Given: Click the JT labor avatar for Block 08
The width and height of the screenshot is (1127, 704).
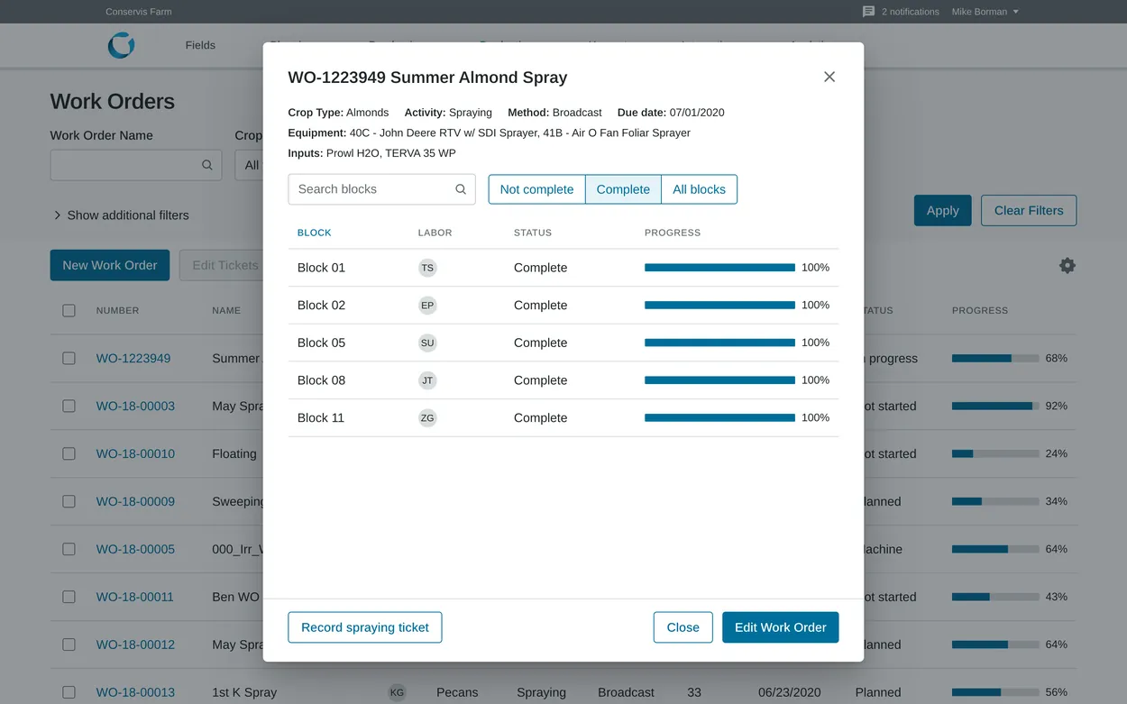Looking at the screenshot, I should tap(427, 380).
